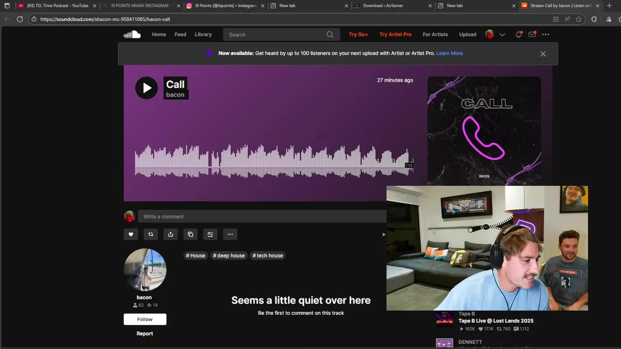The height and width of the screenshot is (349, 621).
Task: Open split screen apps icon
Action: click(556, 19)
